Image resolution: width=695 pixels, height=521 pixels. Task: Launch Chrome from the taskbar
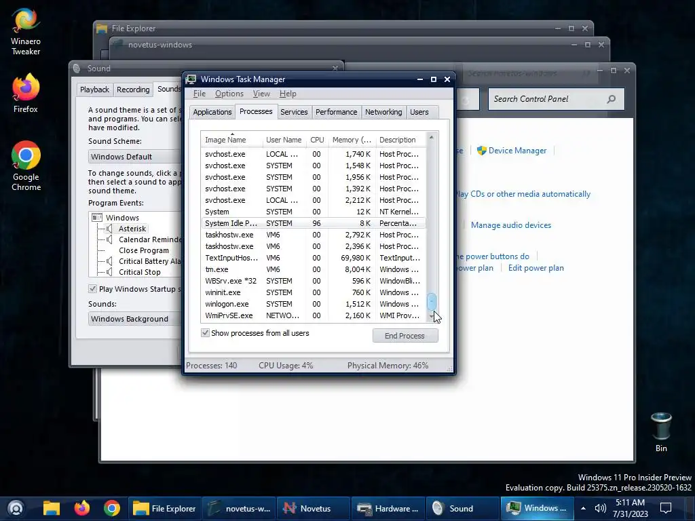point(112,508)
